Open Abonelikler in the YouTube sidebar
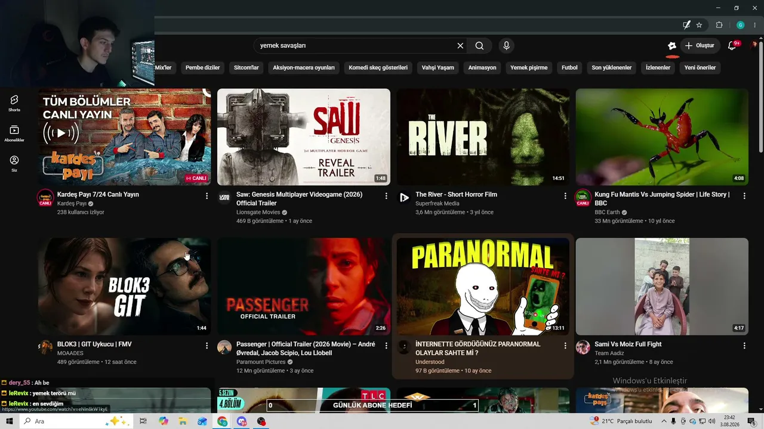The image size is (764, 429). tap(14, 133)
